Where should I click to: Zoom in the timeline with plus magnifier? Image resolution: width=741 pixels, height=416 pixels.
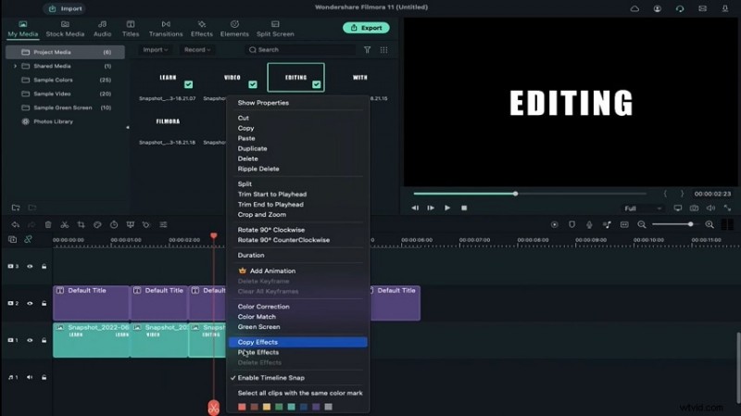pos(710,225)
